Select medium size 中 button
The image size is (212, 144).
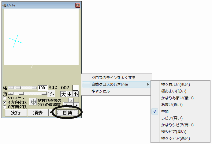pyautogui.click(x=69, y=94)
